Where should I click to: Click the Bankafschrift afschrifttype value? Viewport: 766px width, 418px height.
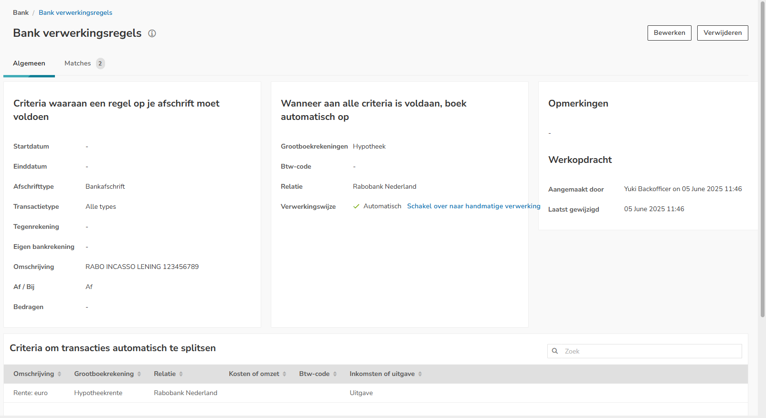[105, 187]
